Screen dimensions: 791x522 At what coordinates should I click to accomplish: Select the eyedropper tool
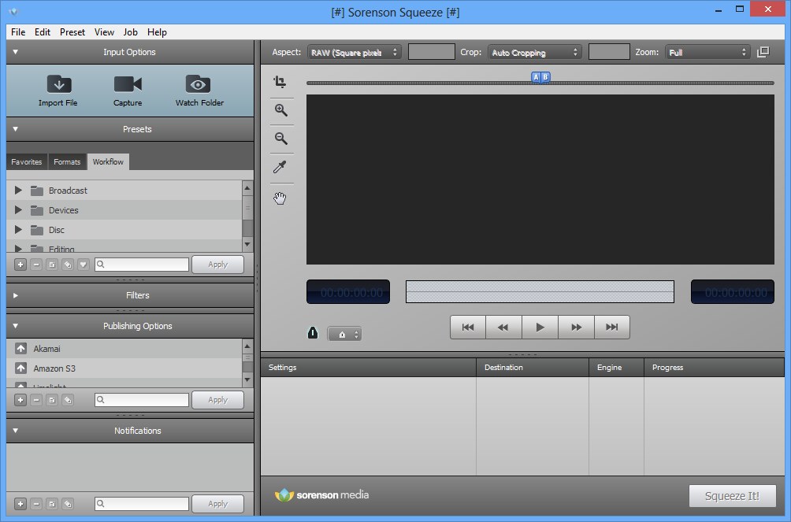pos(280,167)
